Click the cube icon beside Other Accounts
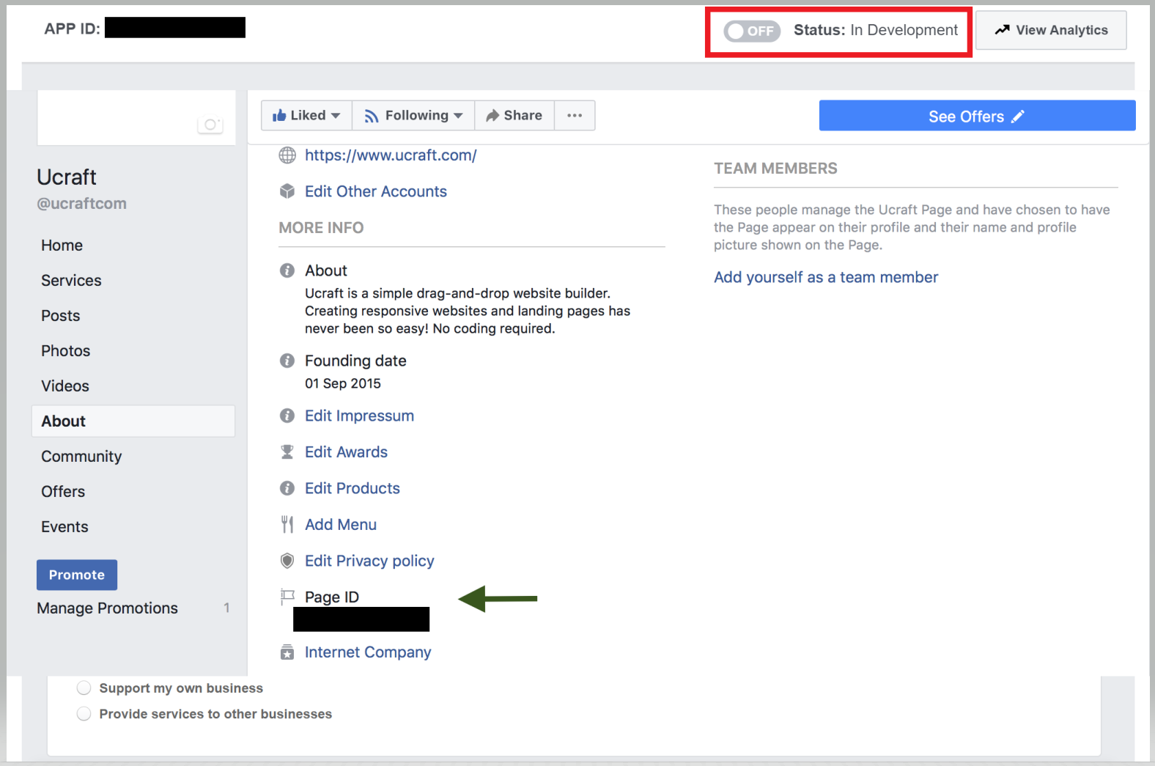Viewport: 1155px width, 766px height. (287, 191)
